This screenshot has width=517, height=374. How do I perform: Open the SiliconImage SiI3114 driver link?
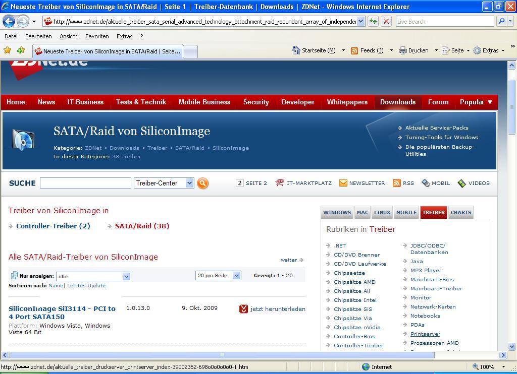(62, 313)
